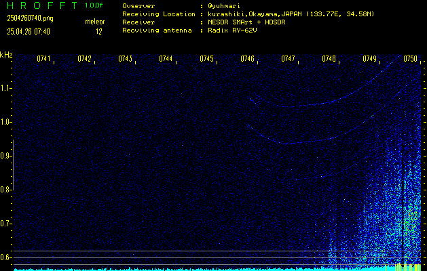Click the 0.7 kHz axis label

pos(5,224)
